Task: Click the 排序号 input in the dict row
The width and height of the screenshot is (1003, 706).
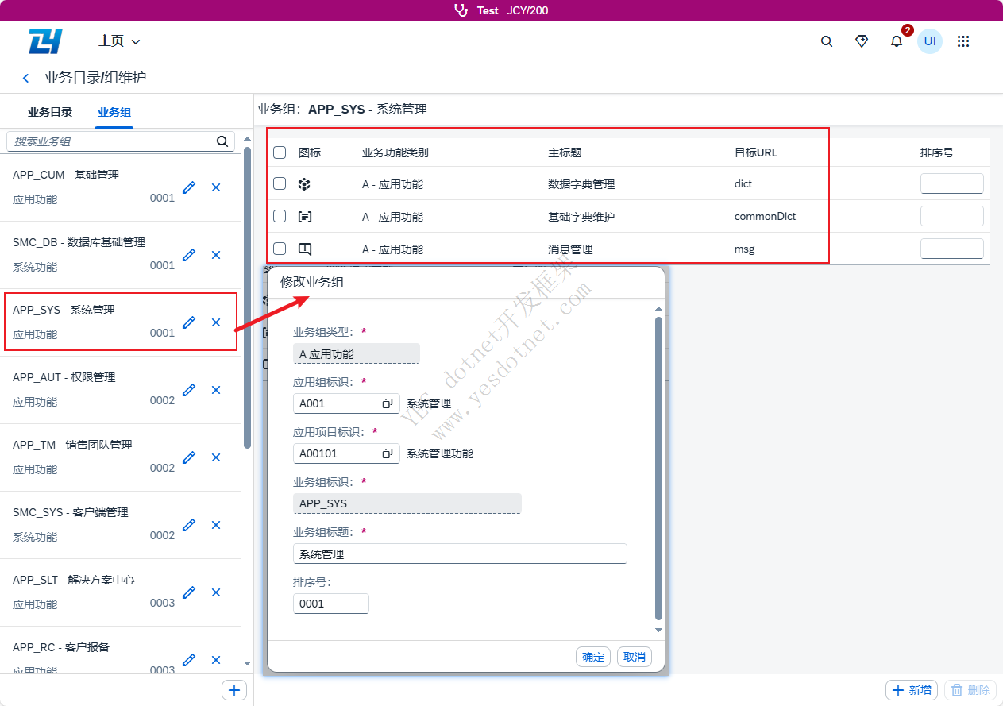Action: 952,183
